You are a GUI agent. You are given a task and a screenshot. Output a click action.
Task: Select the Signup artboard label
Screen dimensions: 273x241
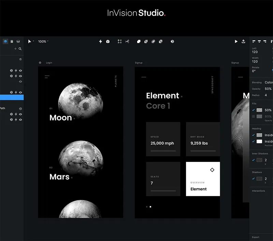point(139,62)
